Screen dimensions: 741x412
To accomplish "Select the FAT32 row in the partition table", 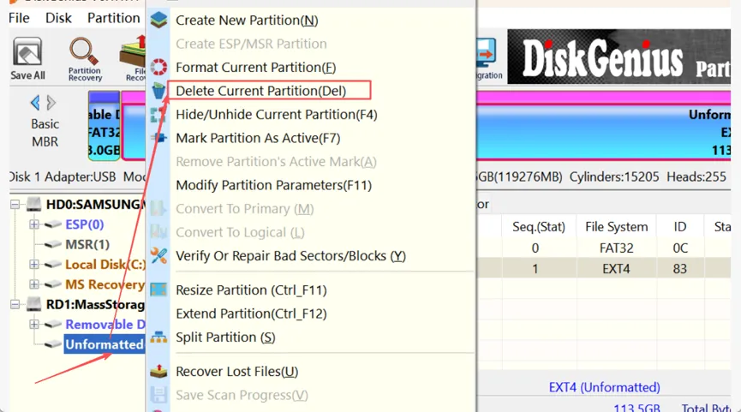I will 604,248.
